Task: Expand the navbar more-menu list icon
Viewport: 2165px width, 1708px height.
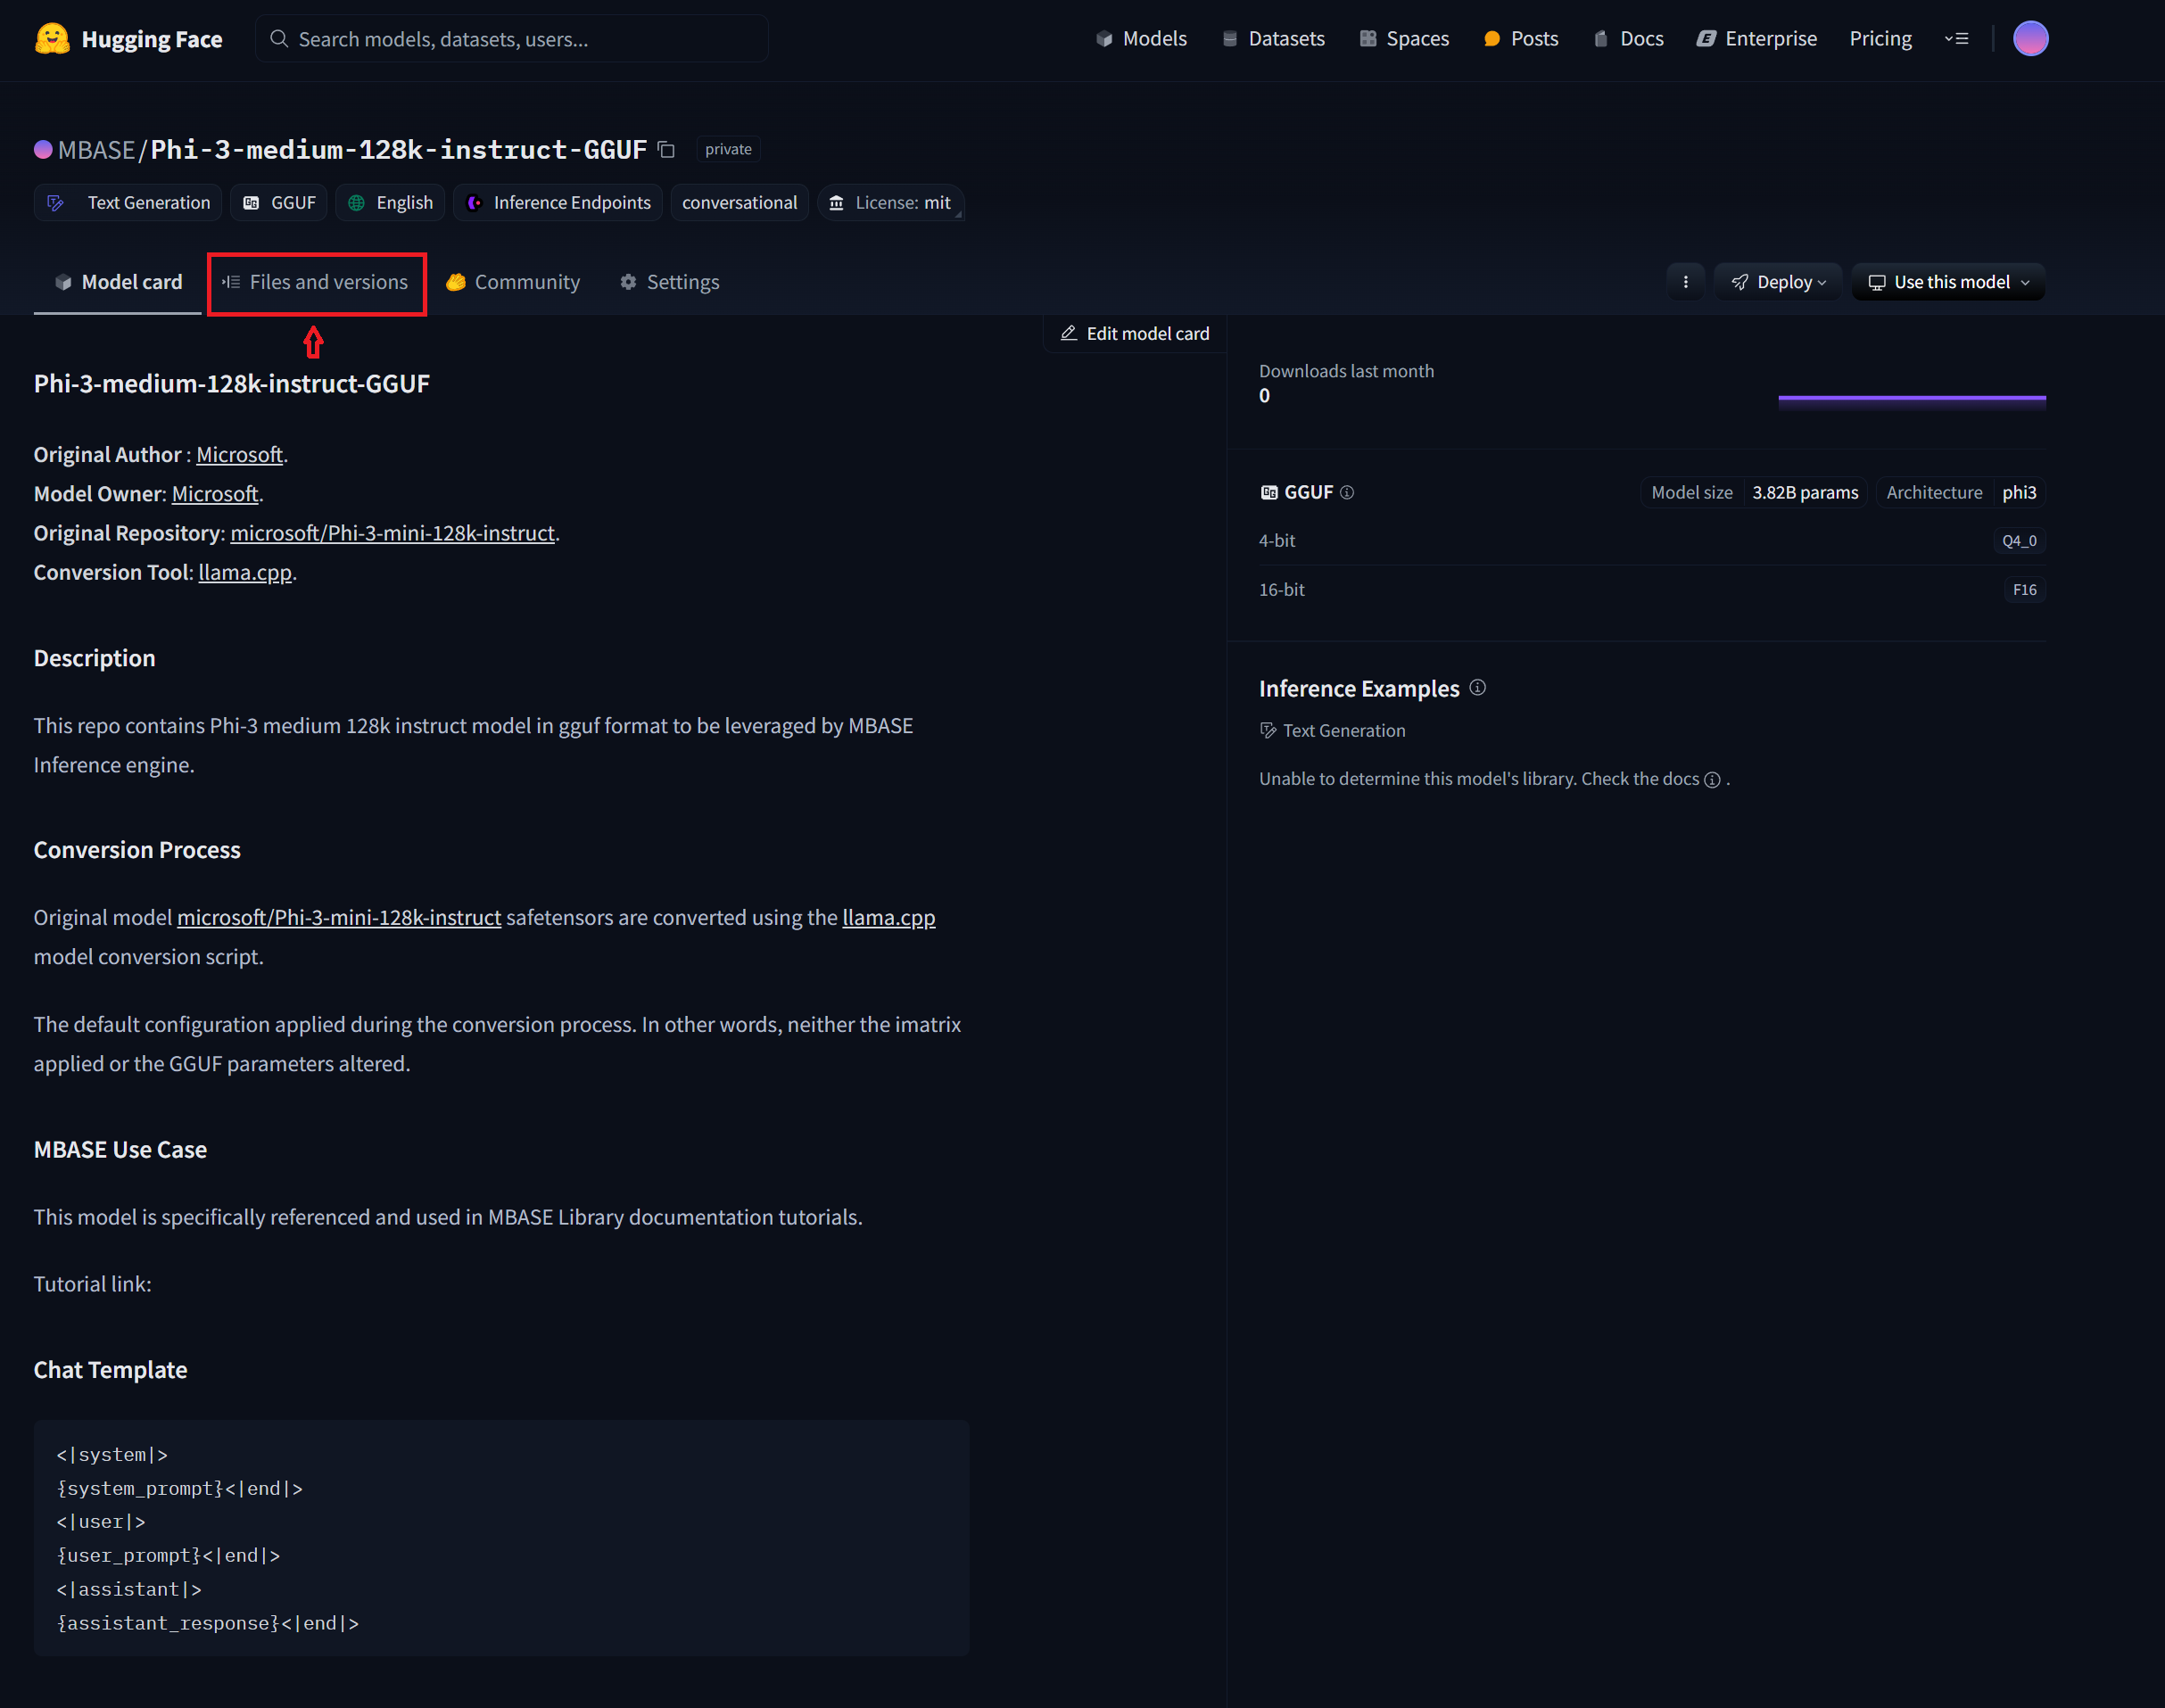Action: coord(1957,39)
